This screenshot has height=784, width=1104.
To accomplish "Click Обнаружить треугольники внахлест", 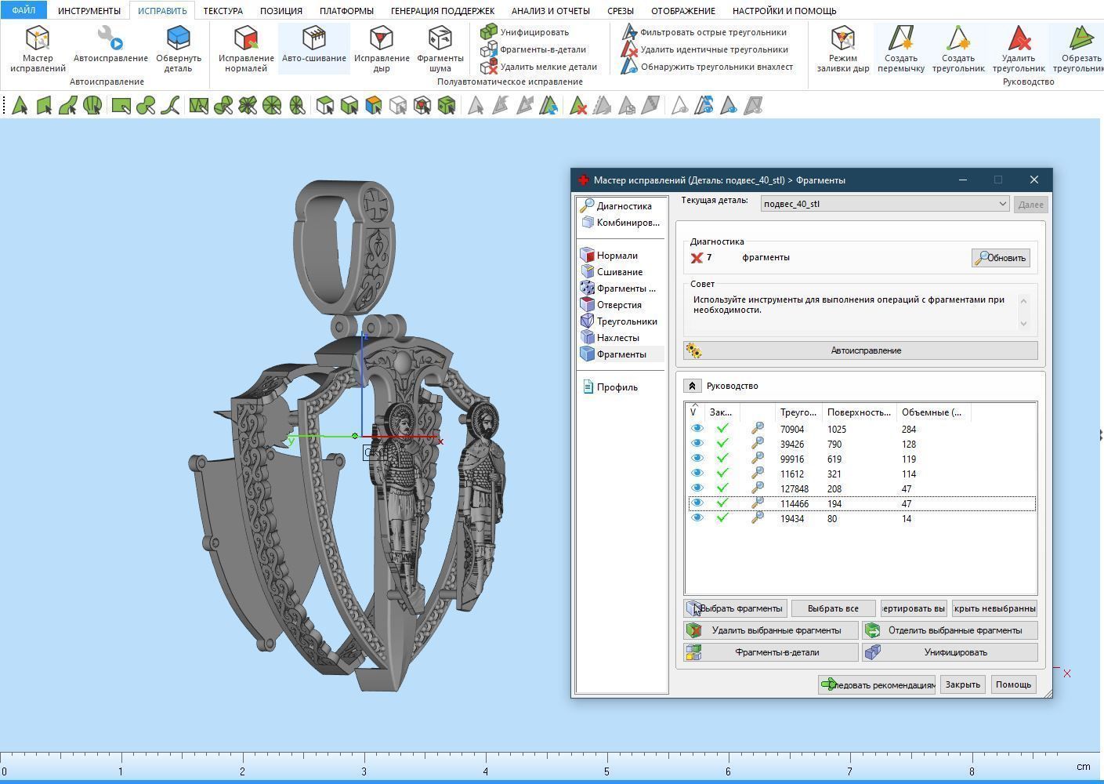I will pos(708,67).
